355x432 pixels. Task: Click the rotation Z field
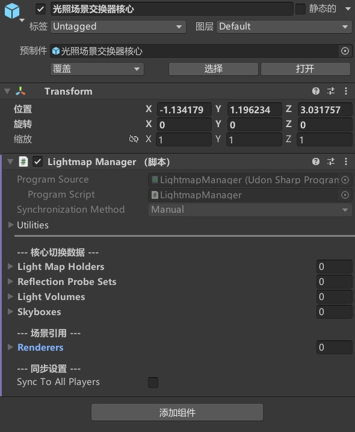point(325,125)
